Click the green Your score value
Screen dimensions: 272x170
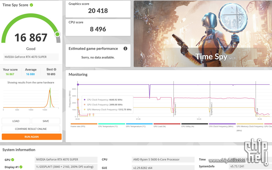pos(10,74)
